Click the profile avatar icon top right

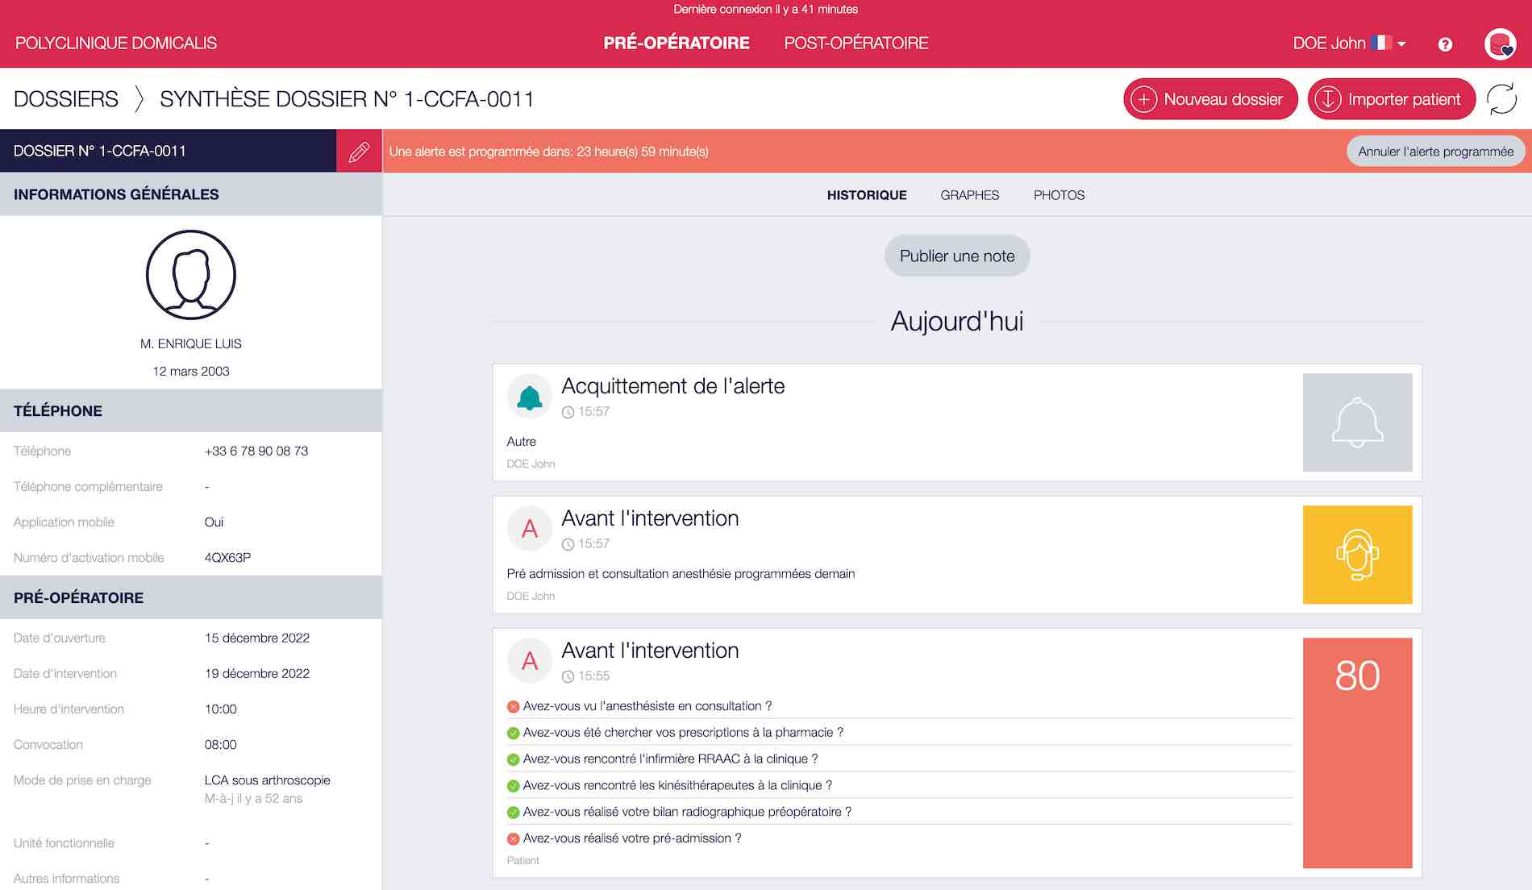click(1500, 44)
